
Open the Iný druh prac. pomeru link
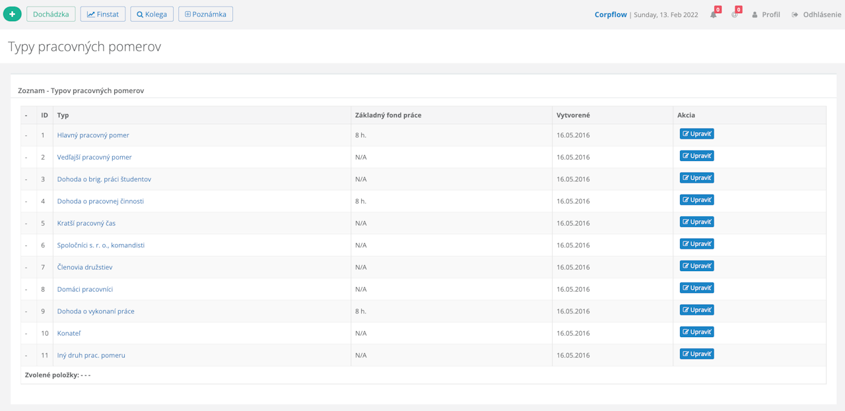[91, 356]
